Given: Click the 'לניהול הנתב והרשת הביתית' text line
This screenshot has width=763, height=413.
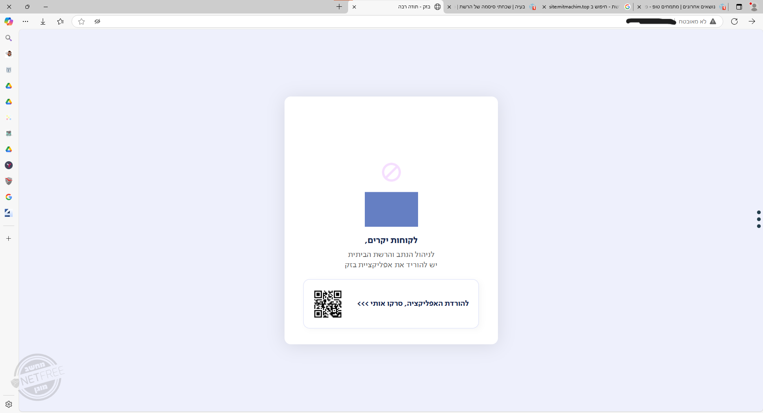Looking at the screenshot, I should (x=391, y=255).
